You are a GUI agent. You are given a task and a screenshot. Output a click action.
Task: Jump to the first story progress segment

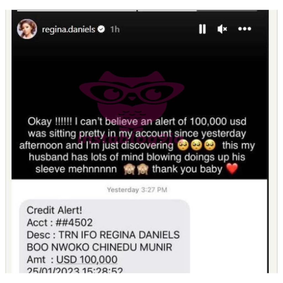click(77, 11)
